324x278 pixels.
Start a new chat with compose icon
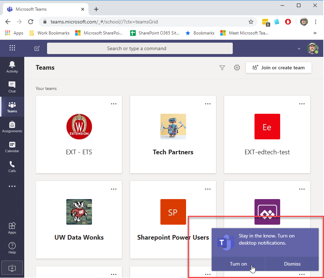(37, 48)
